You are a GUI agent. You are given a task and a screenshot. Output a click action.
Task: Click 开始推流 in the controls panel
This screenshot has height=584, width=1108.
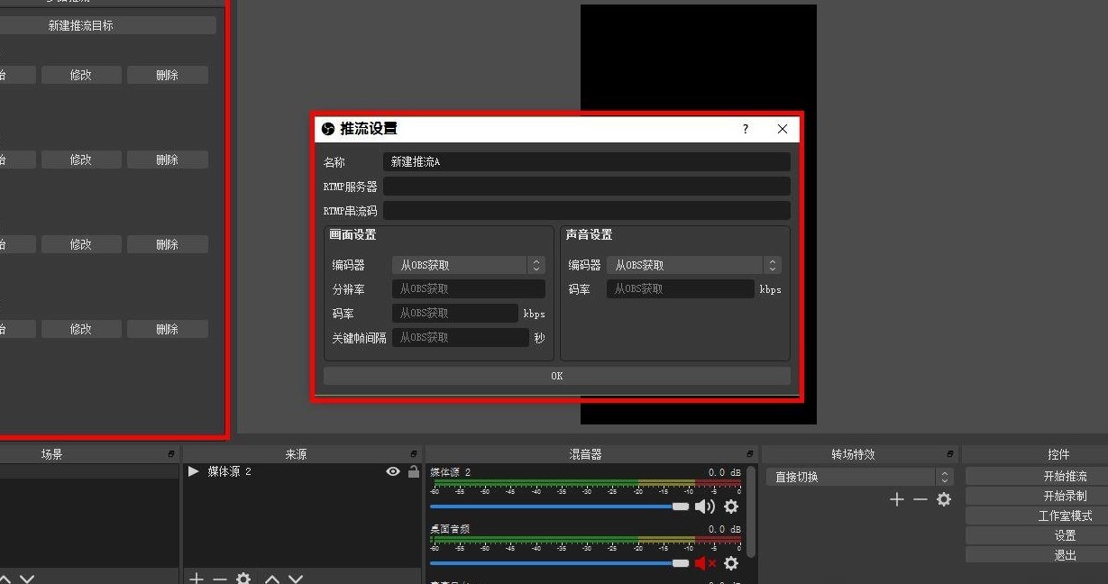1037,476
